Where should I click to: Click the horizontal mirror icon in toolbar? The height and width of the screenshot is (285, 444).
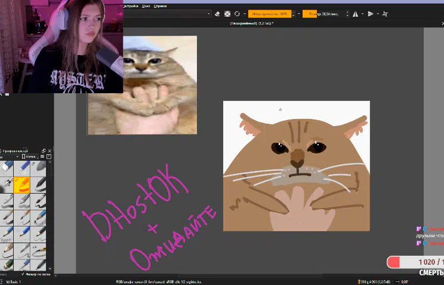tap(356, 14)
